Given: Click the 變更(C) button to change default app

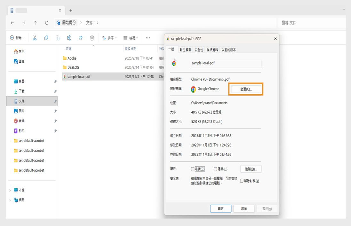Looking at the screenshot, I should (246, 90).
